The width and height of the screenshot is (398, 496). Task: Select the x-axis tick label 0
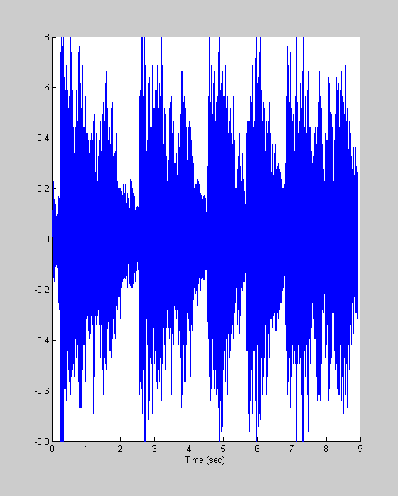pos(52,449)
